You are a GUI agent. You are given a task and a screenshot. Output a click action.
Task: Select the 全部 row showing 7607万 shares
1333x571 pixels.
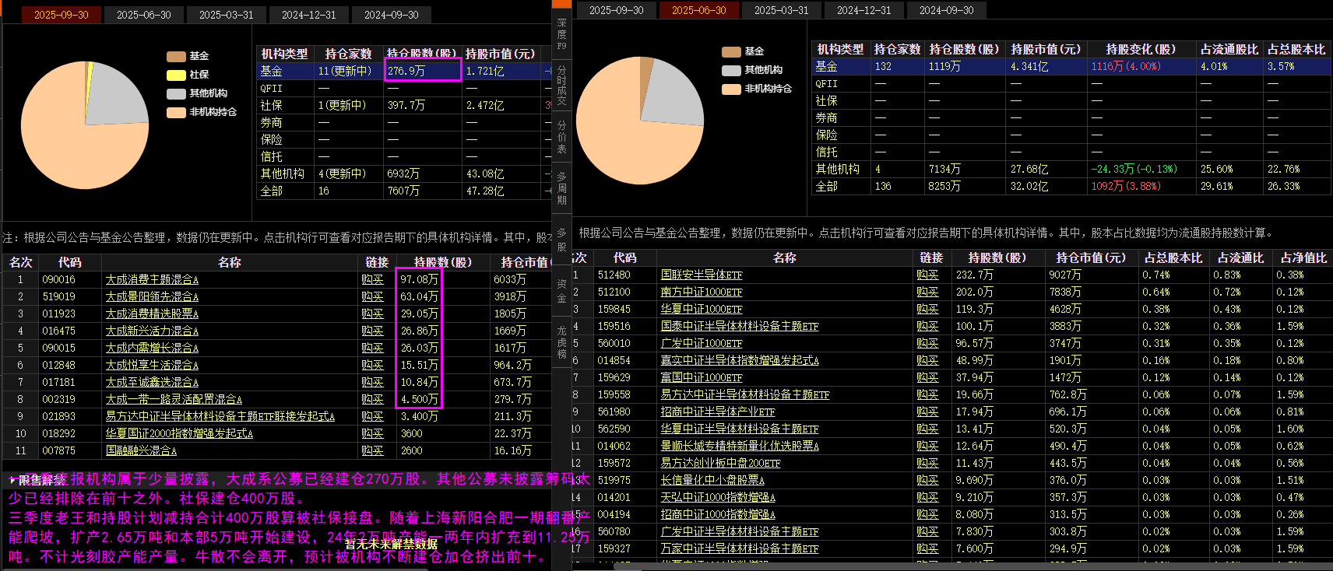click(x=403, y=191)
